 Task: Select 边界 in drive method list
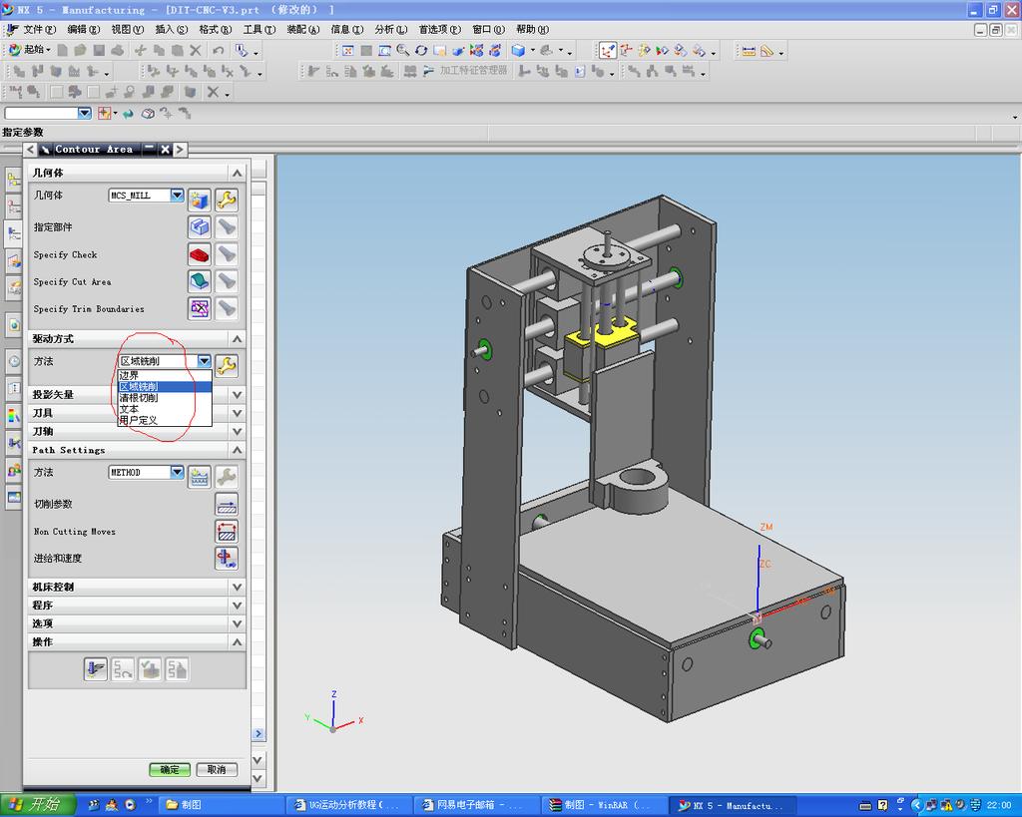[165, 376]
